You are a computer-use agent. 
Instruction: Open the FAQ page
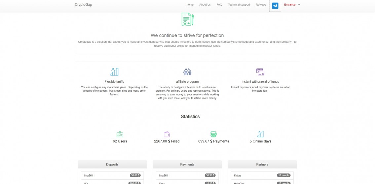(219, 5)
